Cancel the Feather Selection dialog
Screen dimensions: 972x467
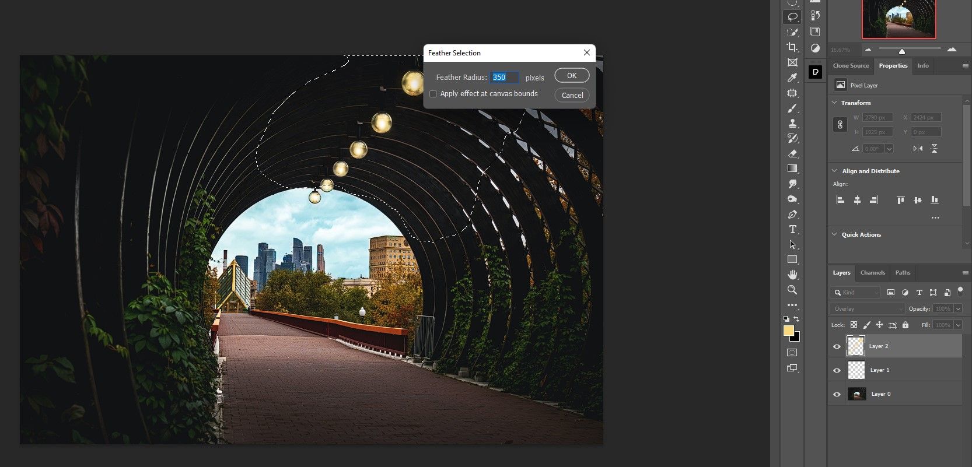572,95
